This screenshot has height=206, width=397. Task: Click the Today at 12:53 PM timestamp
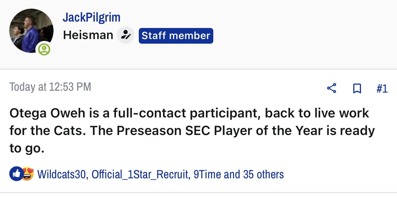point(50,87)
